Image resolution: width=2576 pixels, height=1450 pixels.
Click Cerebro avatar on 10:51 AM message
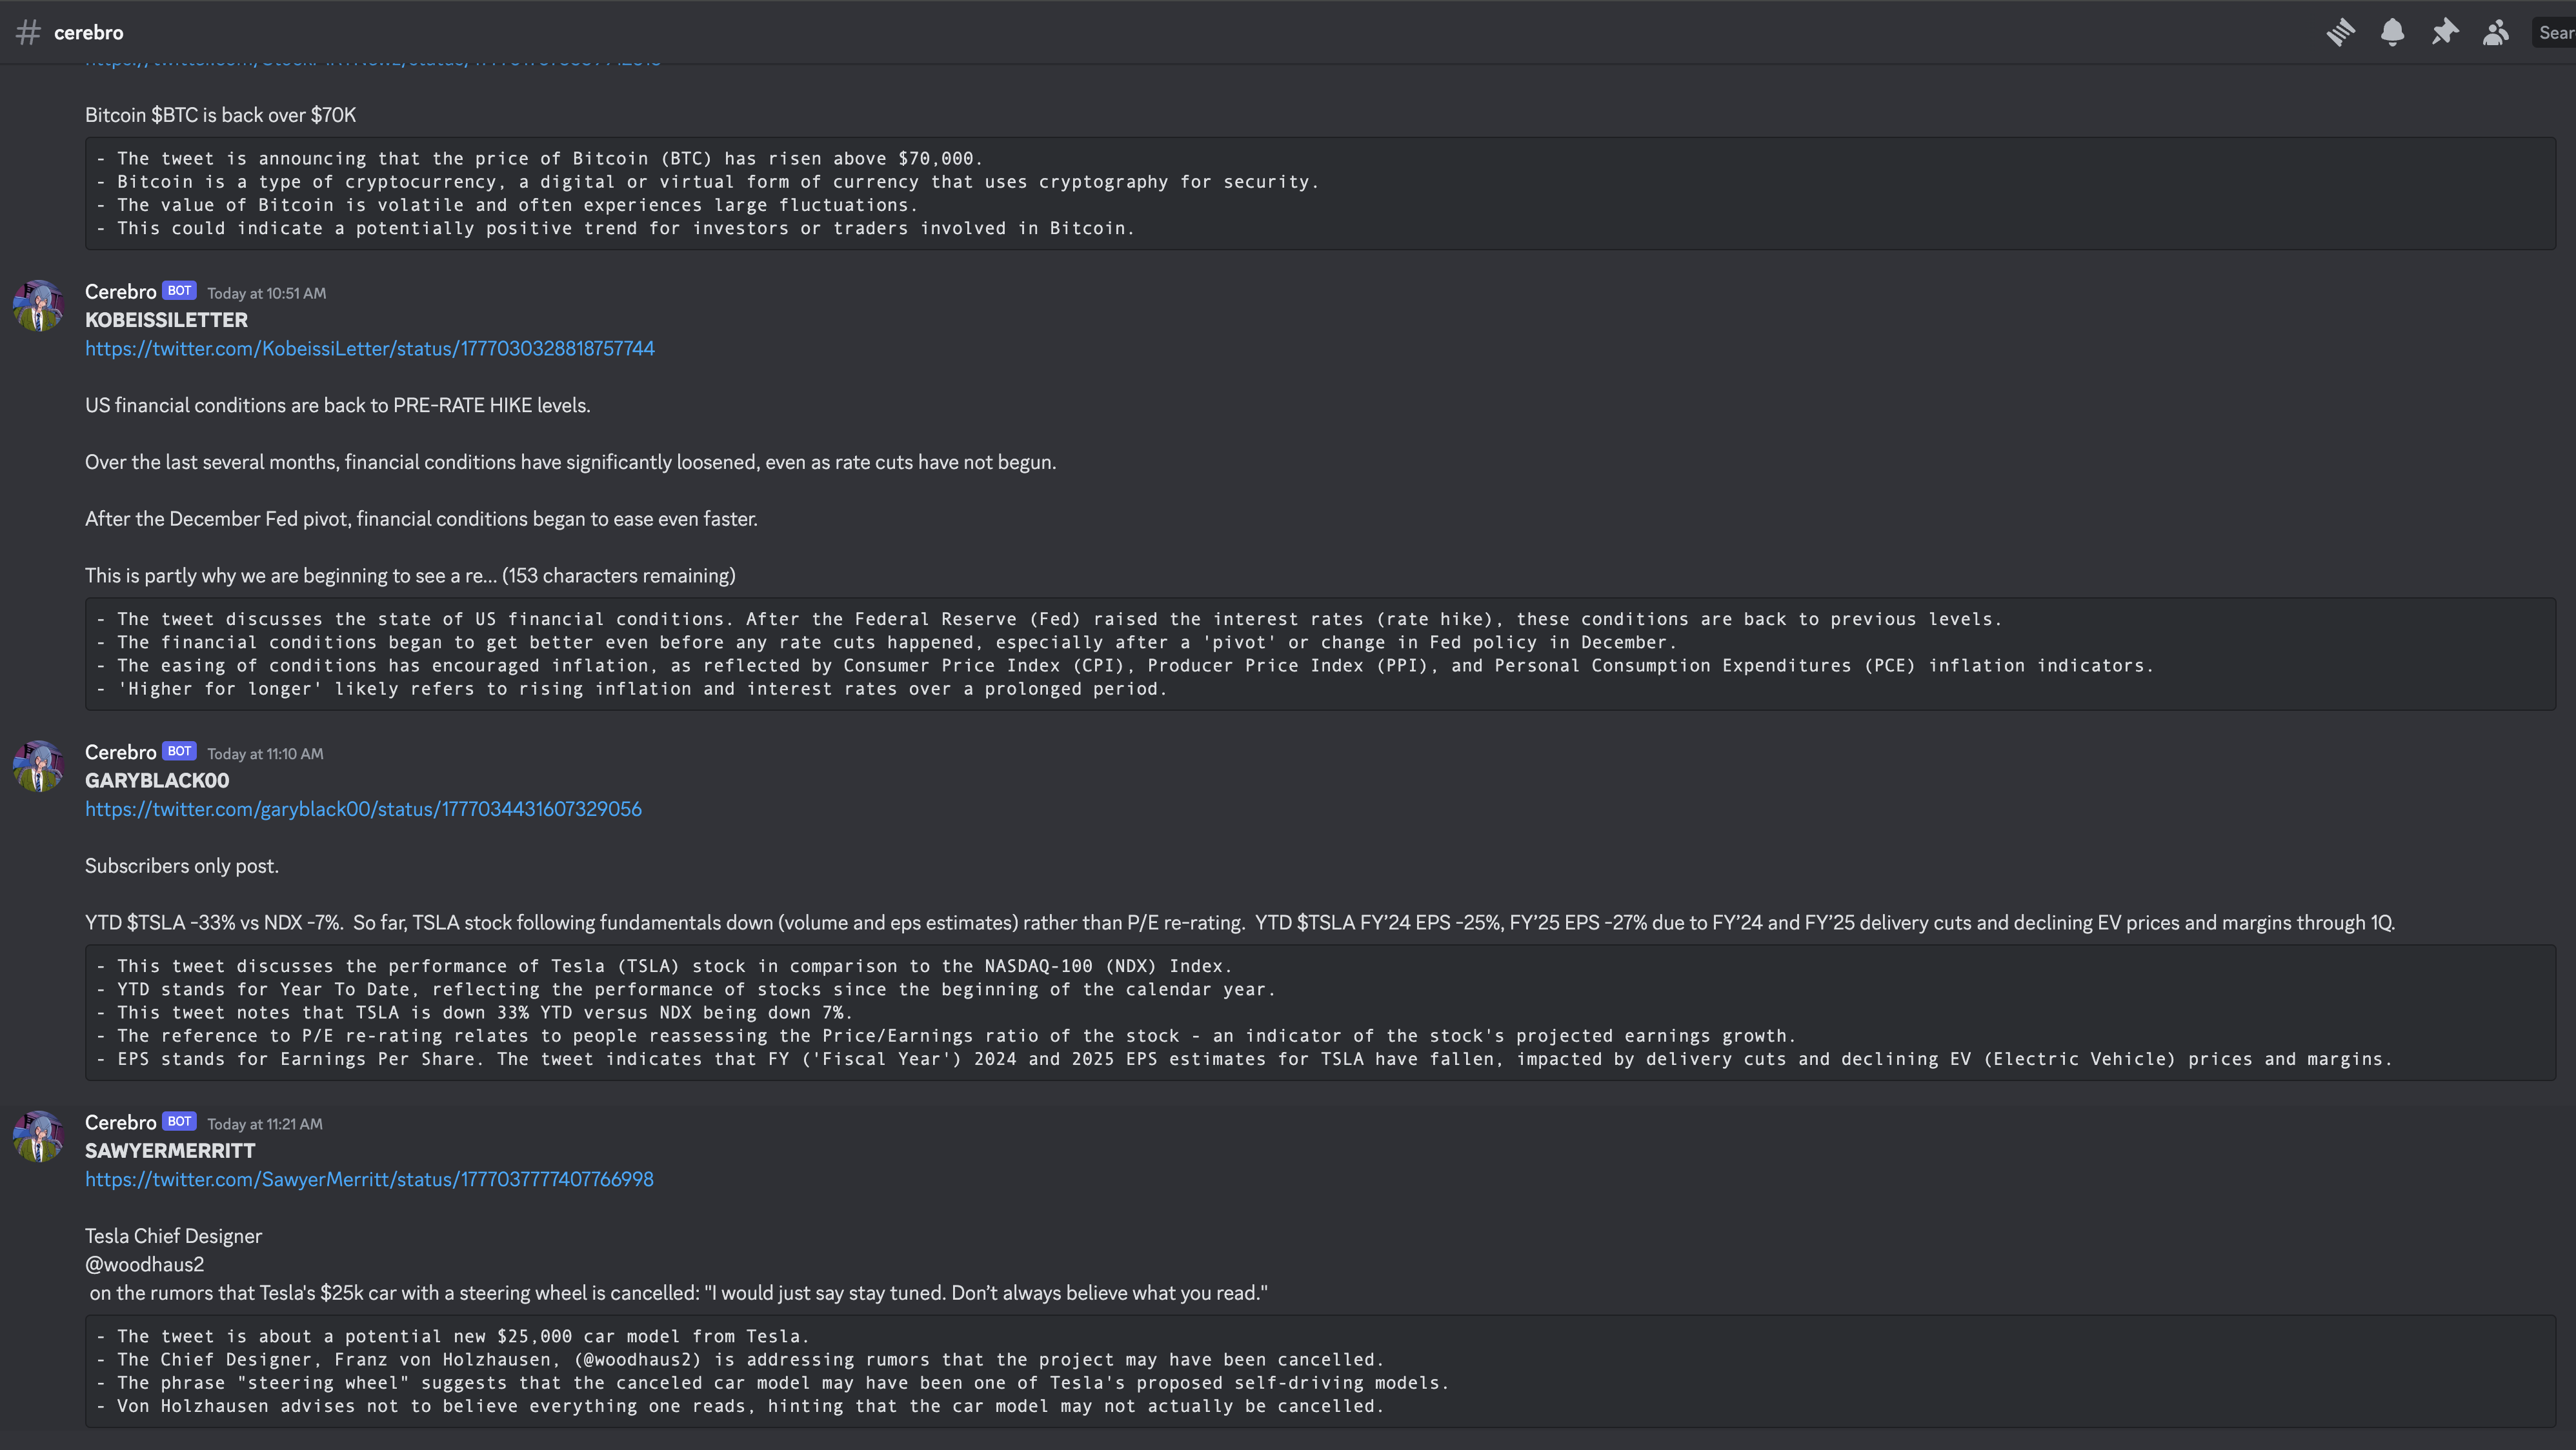tap(38, 305)
